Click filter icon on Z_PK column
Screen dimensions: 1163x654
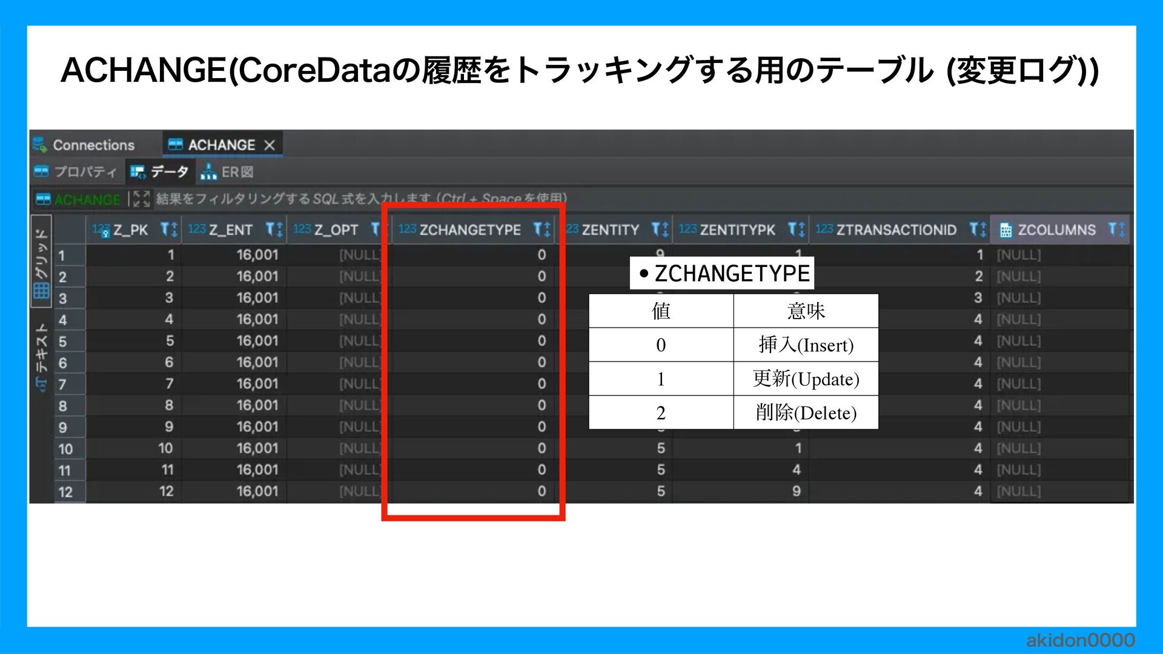166,230
